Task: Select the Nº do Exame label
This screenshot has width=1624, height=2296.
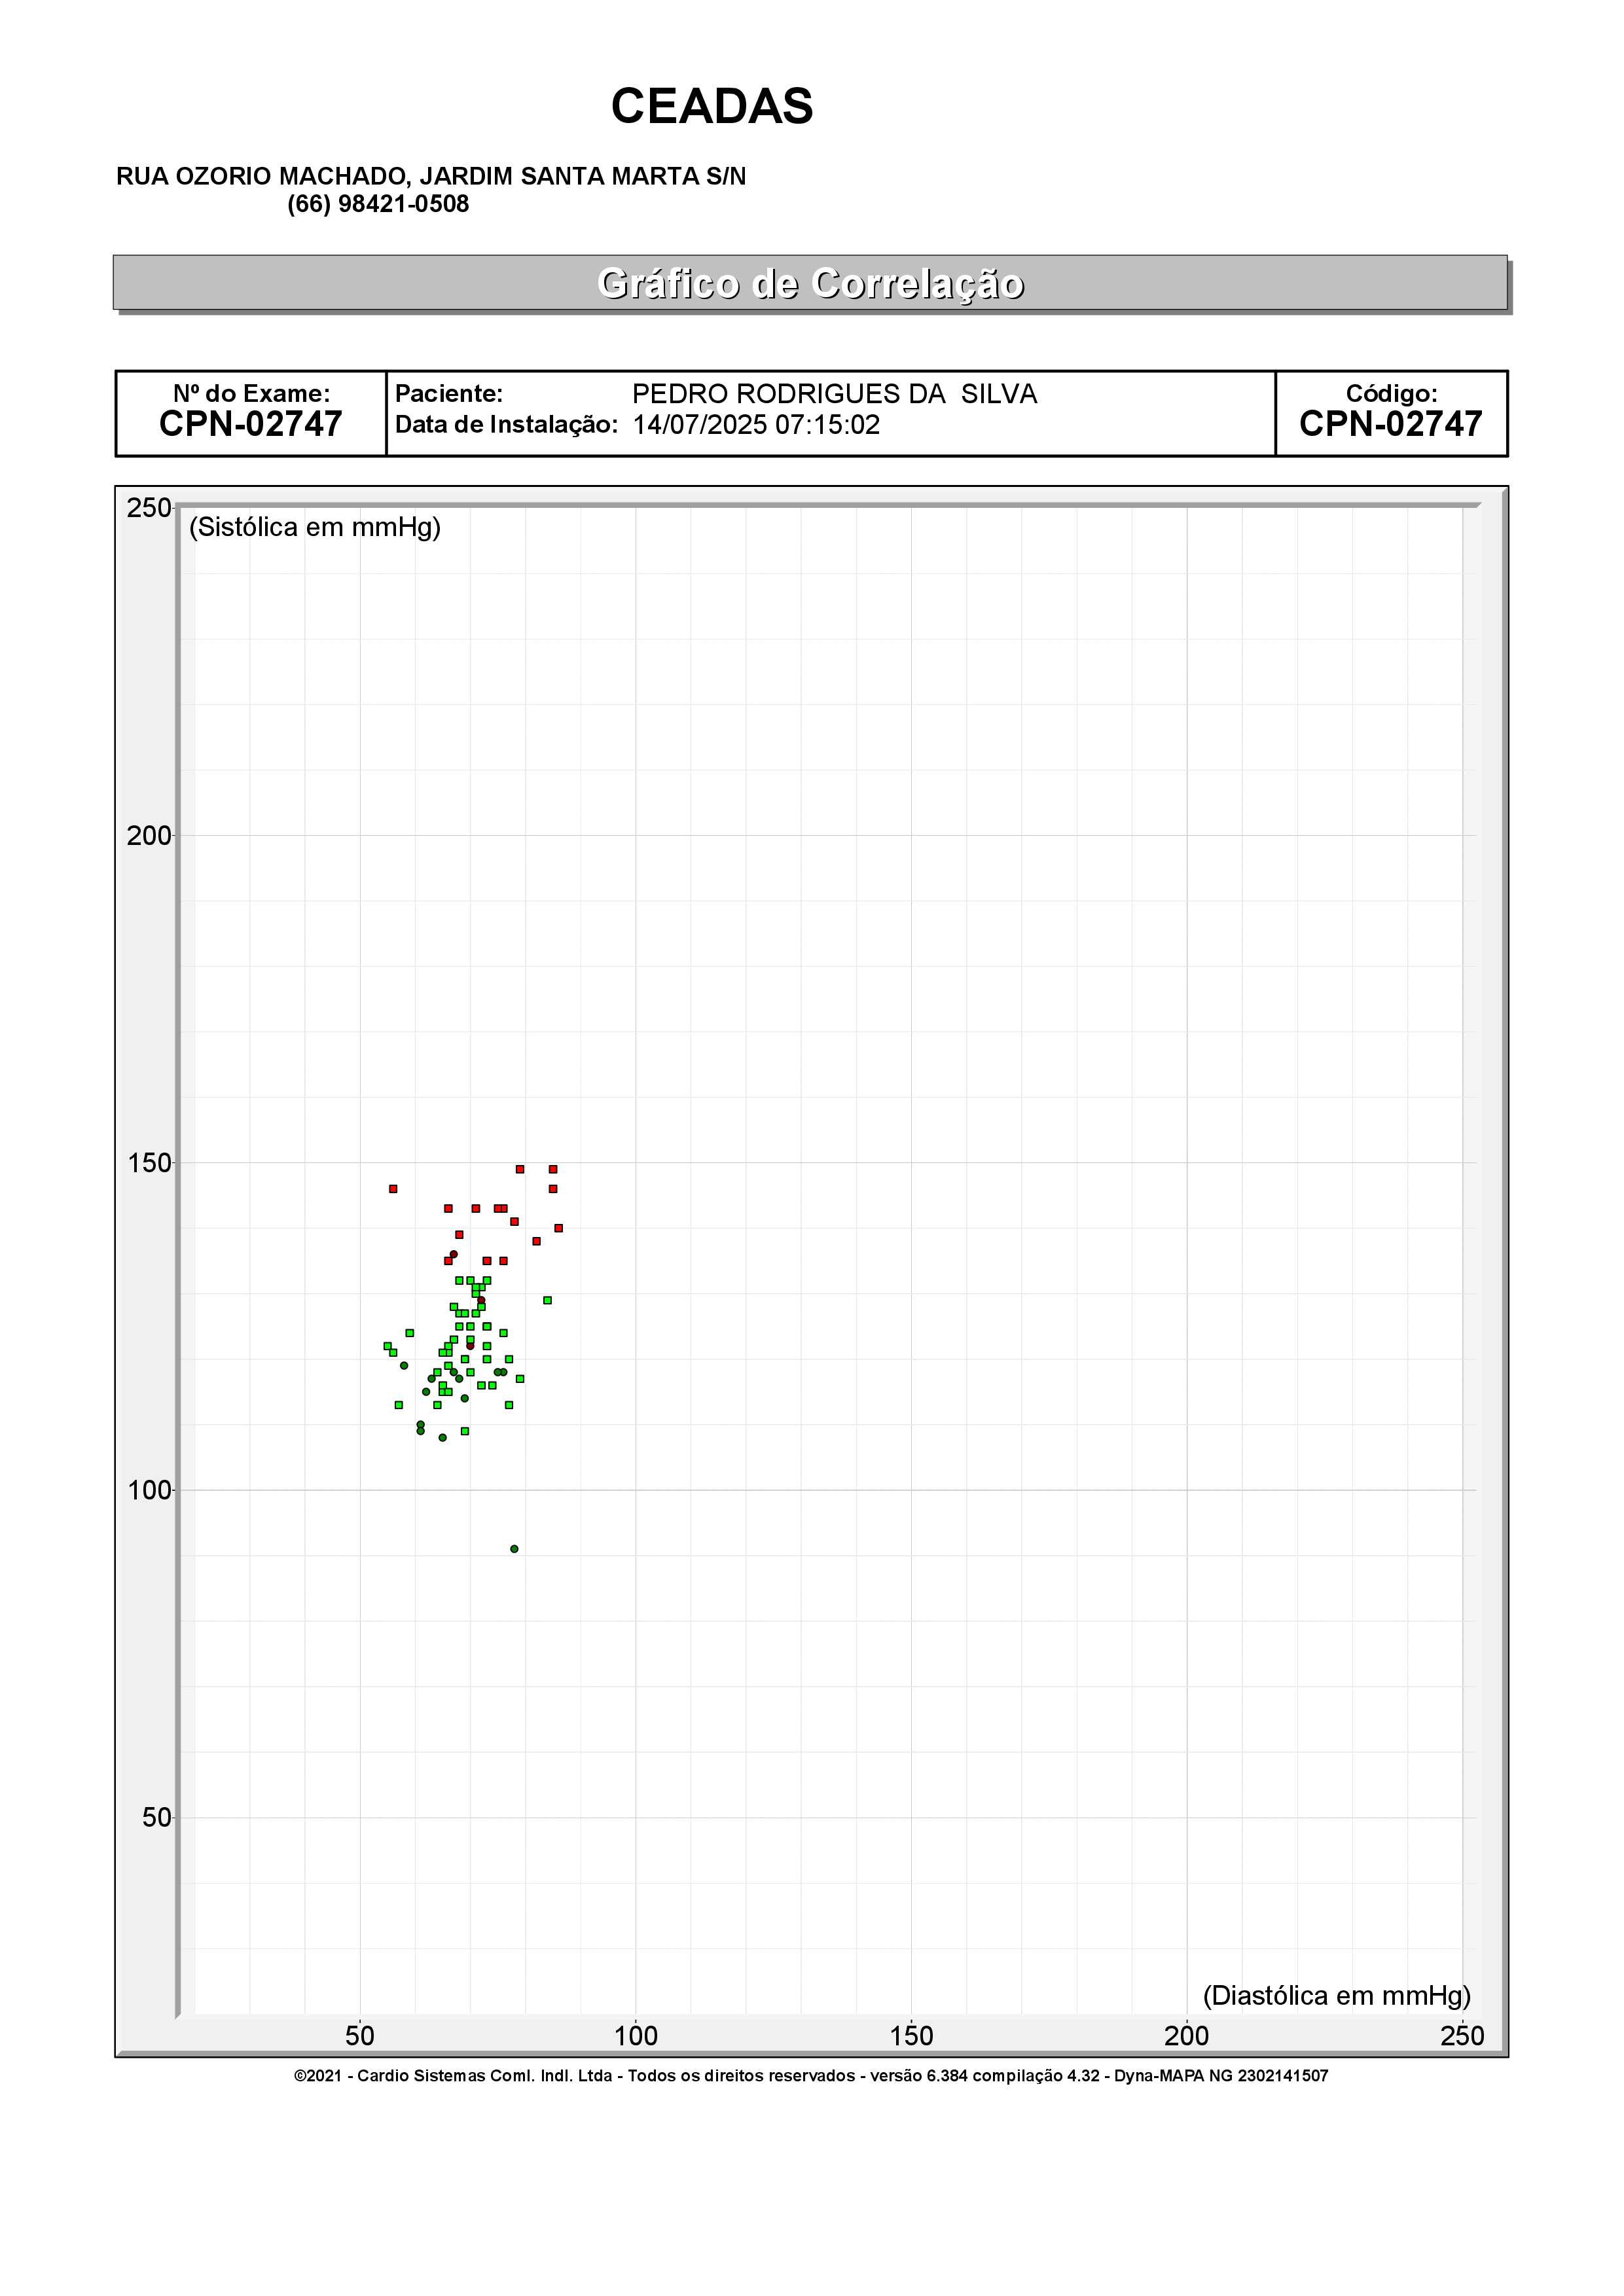Action: 251,393
